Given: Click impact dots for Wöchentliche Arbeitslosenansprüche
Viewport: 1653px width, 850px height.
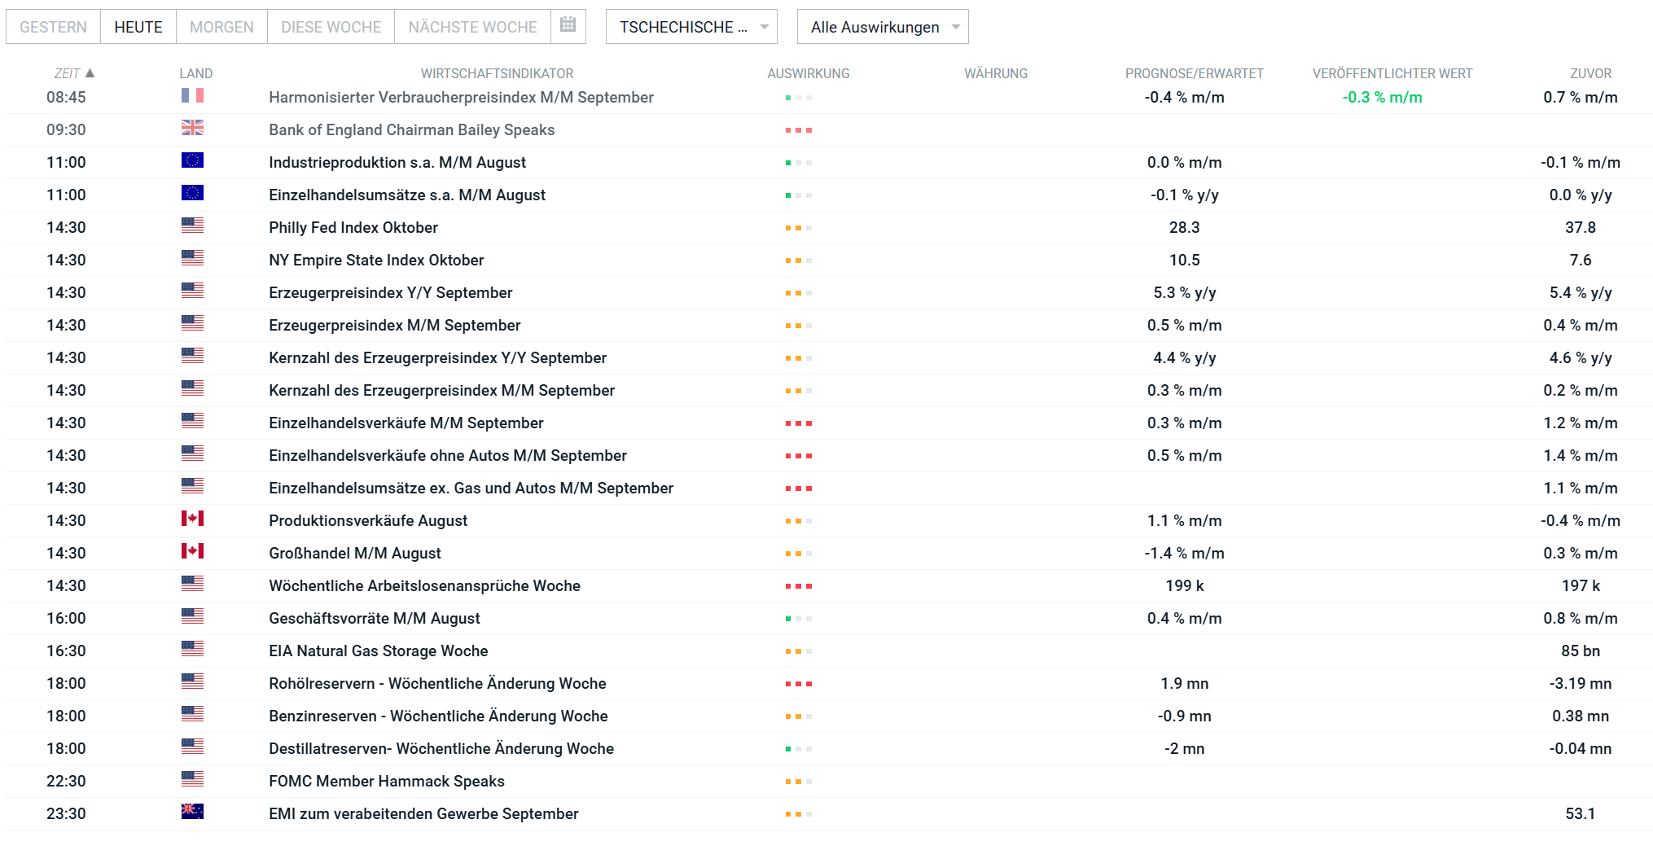Looking at the screenshot, I should coord(799,586).
